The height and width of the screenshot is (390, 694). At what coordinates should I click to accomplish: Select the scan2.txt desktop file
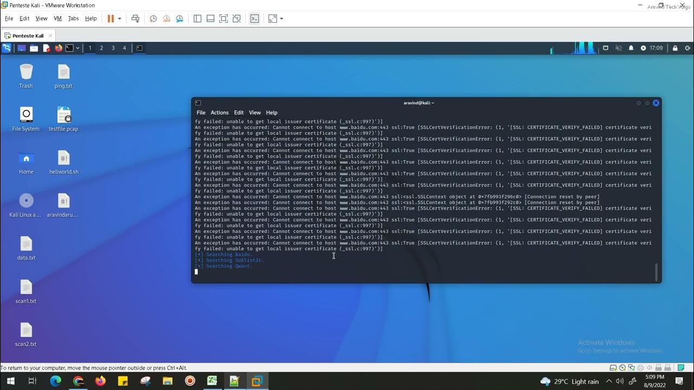point(26,334)
